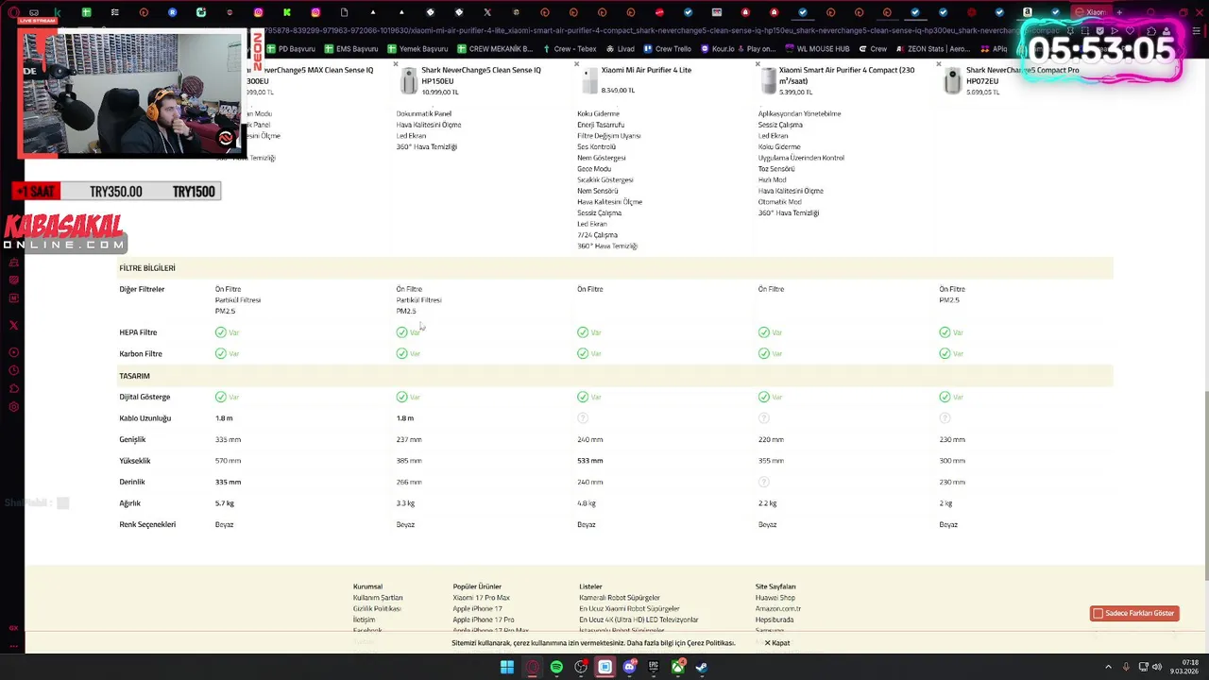Screen dimensions: 1209x680
Task: Open Xiaomi 17 Pro Max footer link
Action: (x=481, y=598)
